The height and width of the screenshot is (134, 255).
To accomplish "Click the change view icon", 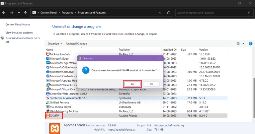I will coord(238,43).
